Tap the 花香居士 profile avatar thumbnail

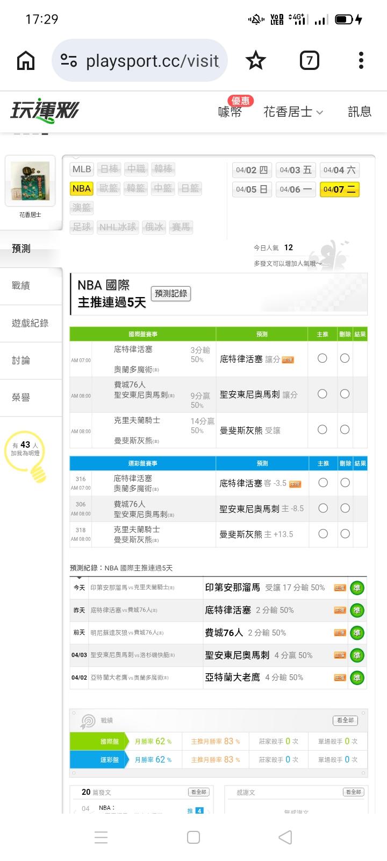tap(30, 182)
